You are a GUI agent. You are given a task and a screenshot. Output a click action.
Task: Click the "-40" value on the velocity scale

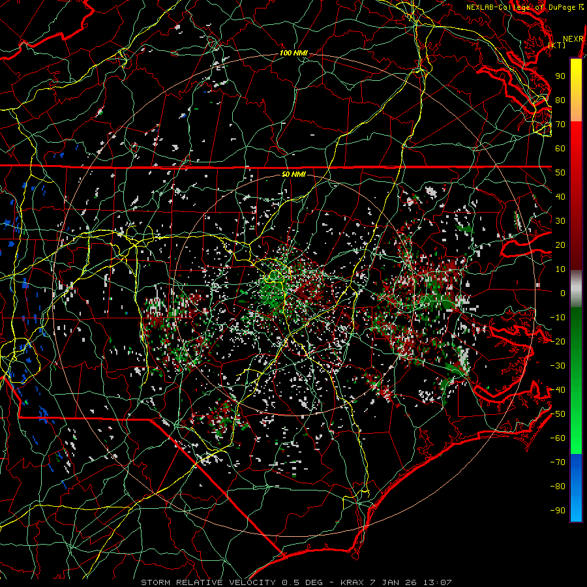click(558, 390)
